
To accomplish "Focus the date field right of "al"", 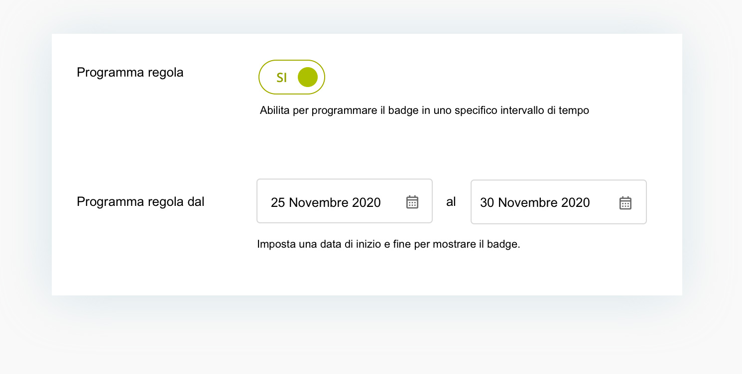I will tap(559, 202).
